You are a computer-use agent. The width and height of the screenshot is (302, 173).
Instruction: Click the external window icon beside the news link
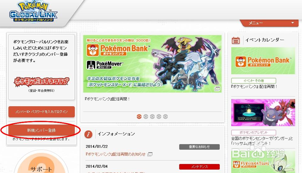tap(150, 154)
